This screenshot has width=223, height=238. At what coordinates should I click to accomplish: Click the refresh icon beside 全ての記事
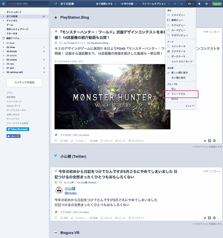pos(55,4)
